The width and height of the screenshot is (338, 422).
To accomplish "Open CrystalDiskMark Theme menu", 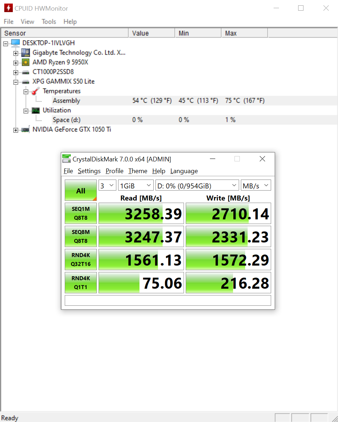I will [x=138, y=171].
